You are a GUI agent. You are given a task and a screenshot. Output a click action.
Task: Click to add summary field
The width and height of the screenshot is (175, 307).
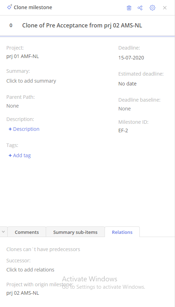tap(31, 81)
